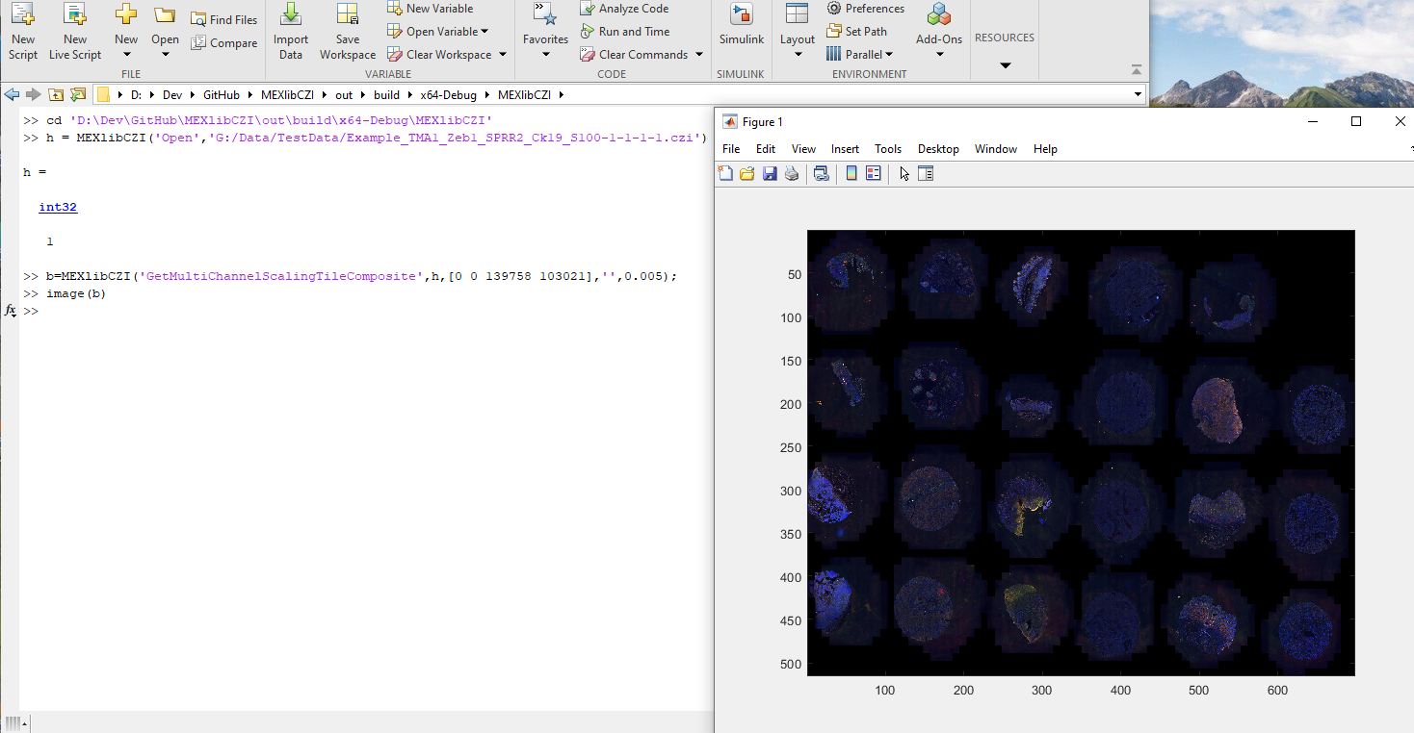Select 'x64-Debug' in the folder path

click(448, 95)
